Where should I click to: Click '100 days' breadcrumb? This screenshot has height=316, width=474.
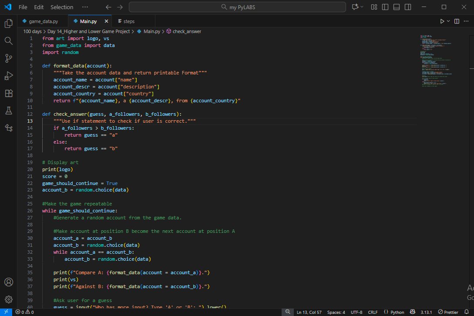[32, 31]
